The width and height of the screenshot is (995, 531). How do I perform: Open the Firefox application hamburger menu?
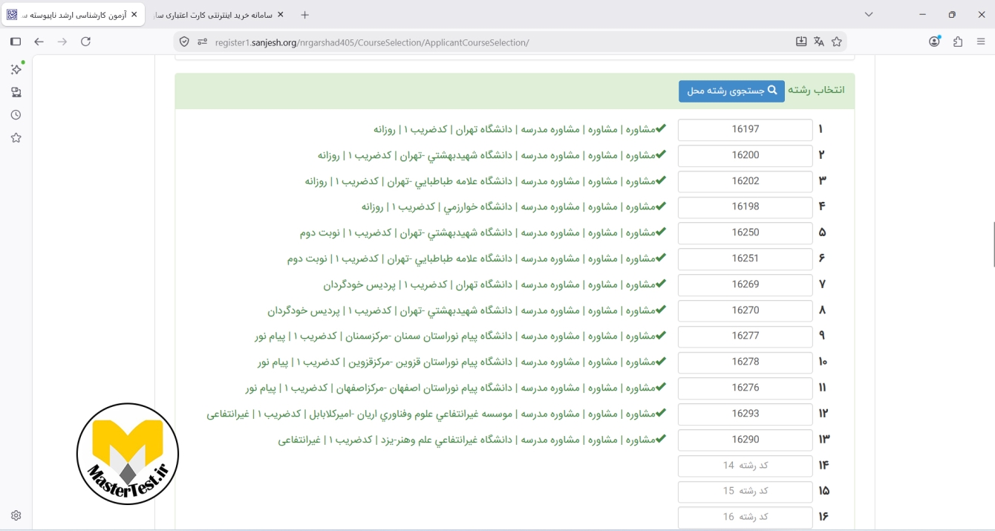[981, 42]
